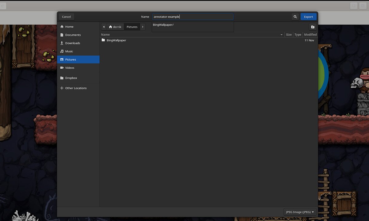
Task: Open the search icon in dialog header
Action: coord(295,17)
